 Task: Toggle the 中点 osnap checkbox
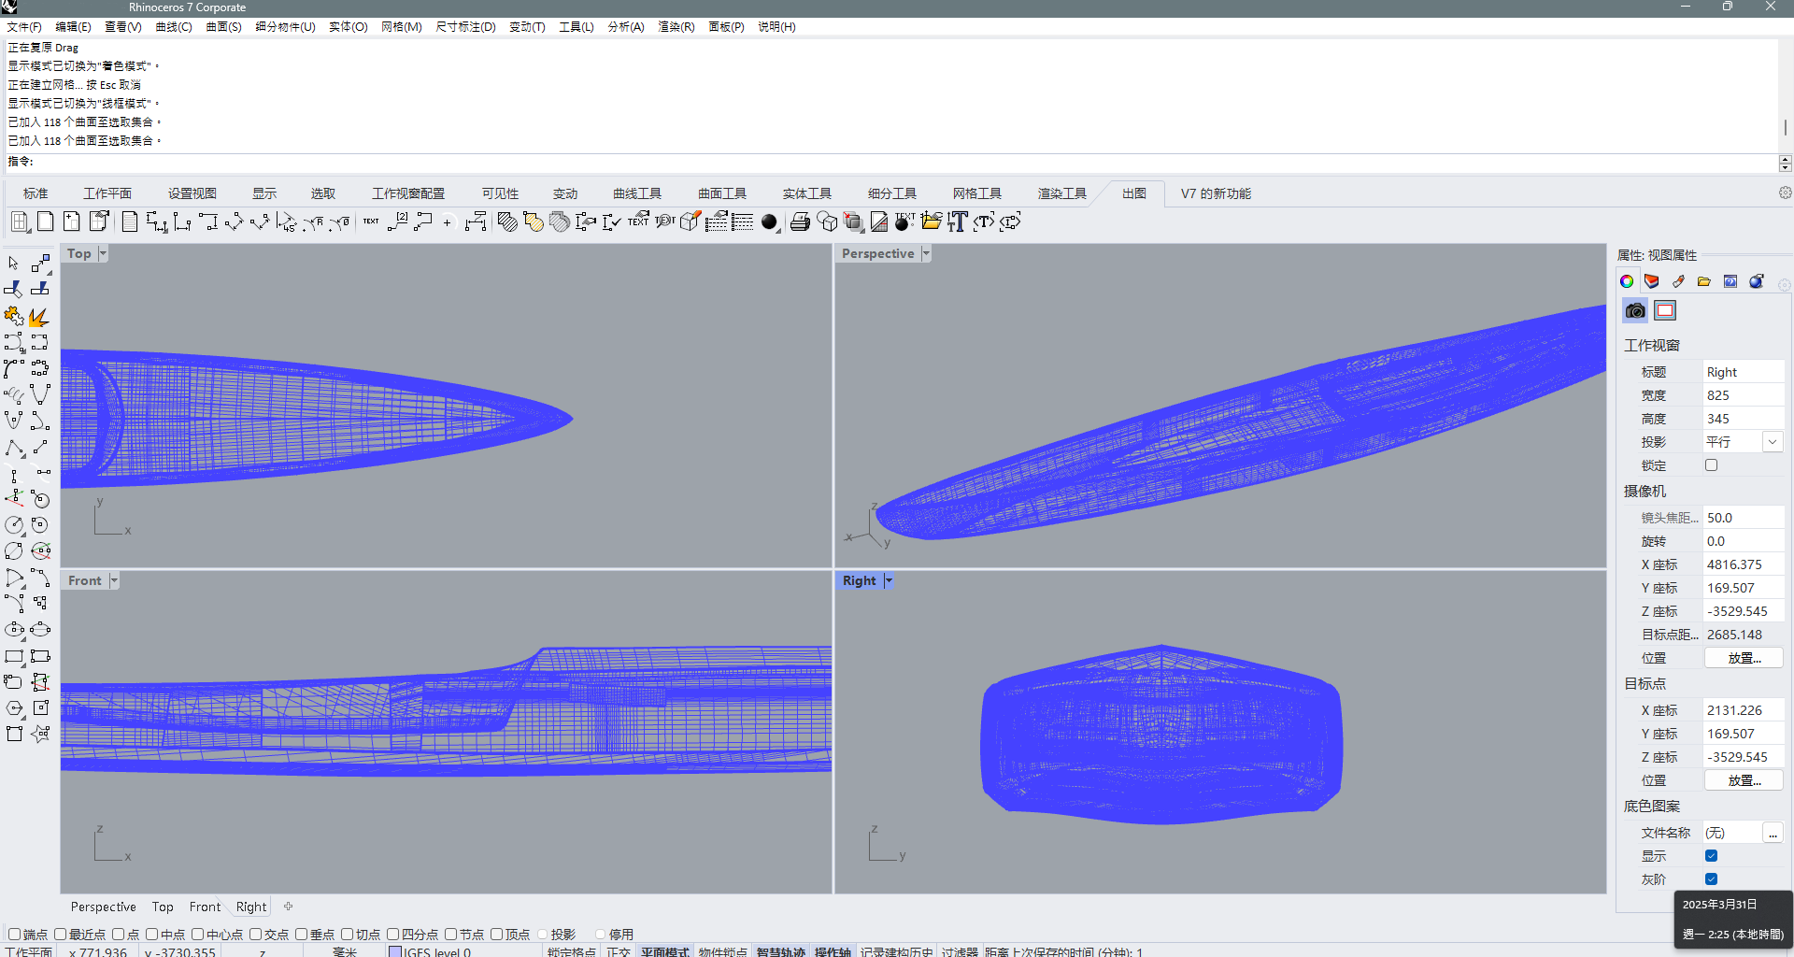point(151,934)
